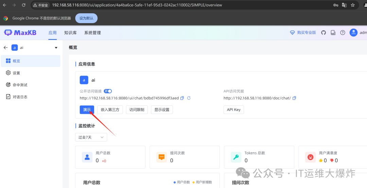The height and width of the screenshot is (188, 367).
Task: Click the public chat link URL text
Action: [129, 98]
